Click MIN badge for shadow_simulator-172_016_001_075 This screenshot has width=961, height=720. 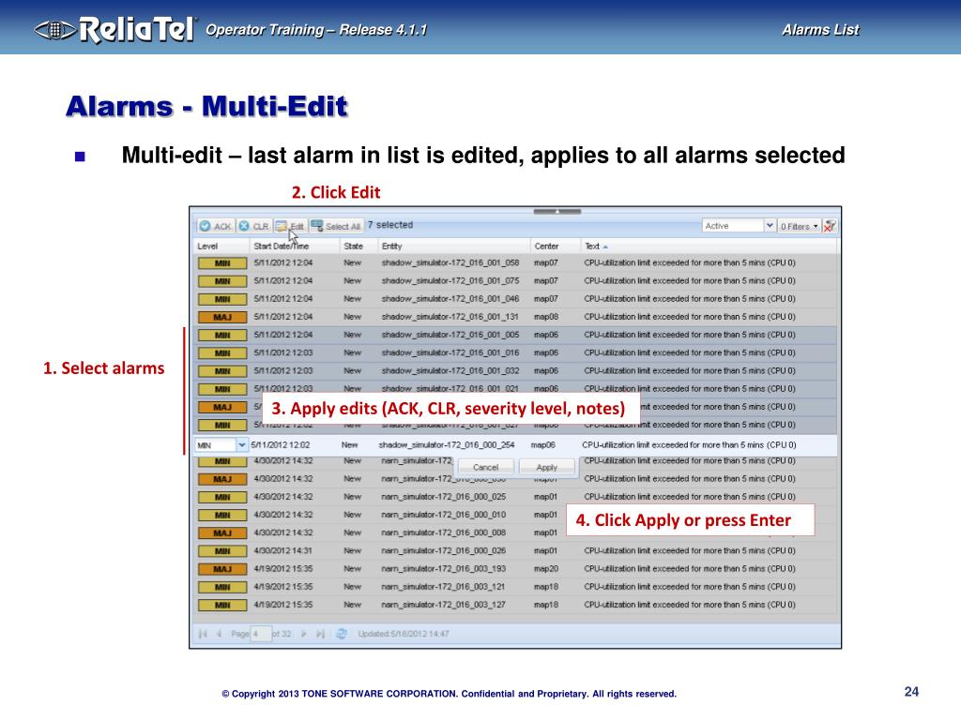pyautogui.click(x=222, y=281)
